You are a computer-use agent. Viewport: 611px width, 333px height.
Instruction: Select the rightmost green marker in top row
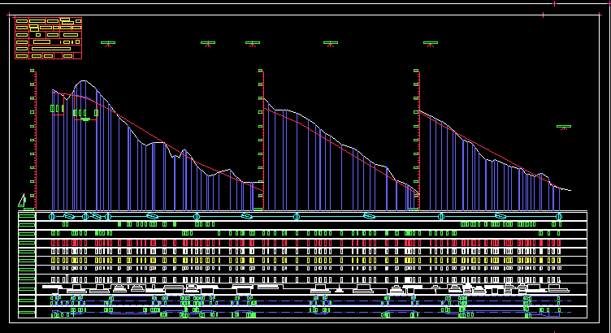click(x=431, y=43)
